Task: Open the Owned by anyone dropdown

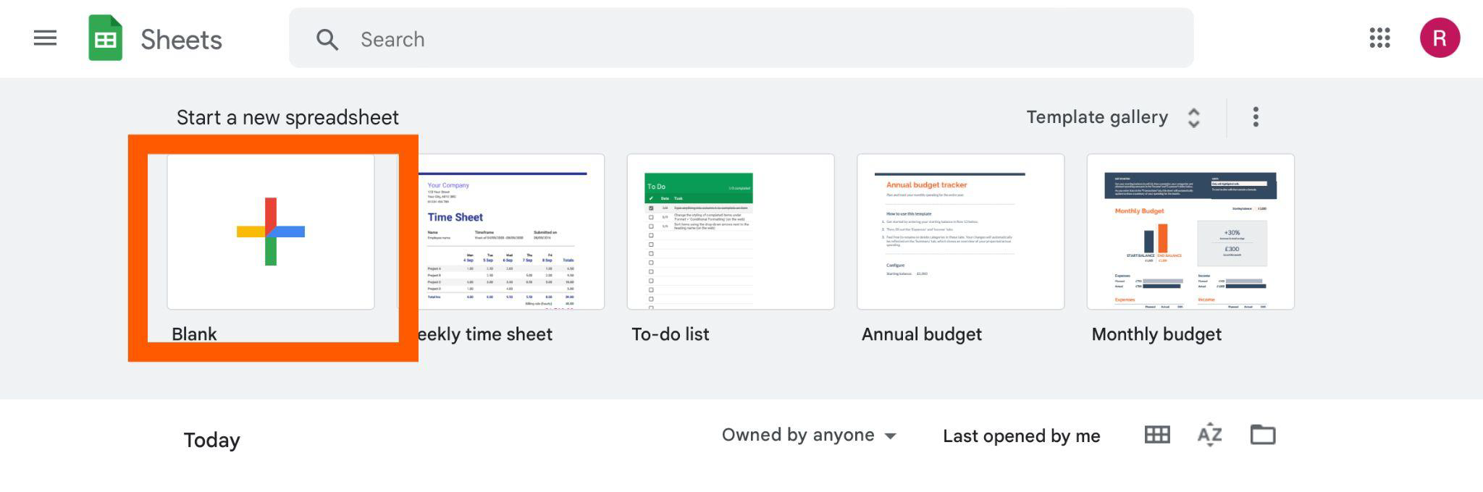Action: 809,435
